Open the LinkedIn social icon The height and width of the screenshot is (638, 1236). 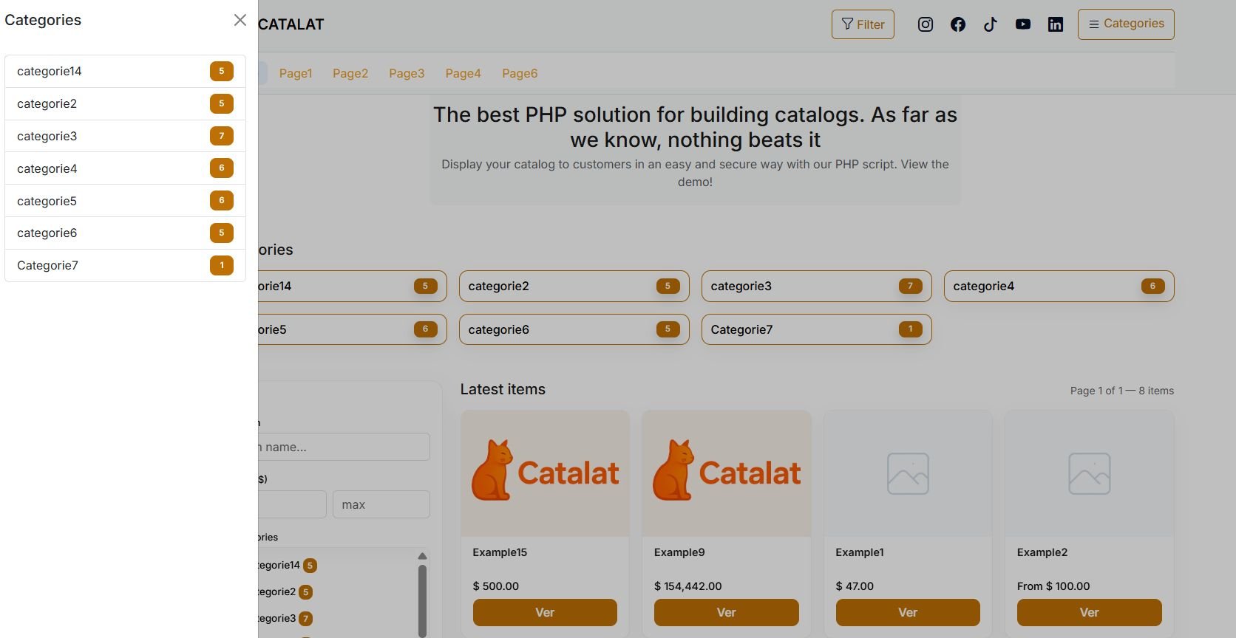[x=1056, y=24]
